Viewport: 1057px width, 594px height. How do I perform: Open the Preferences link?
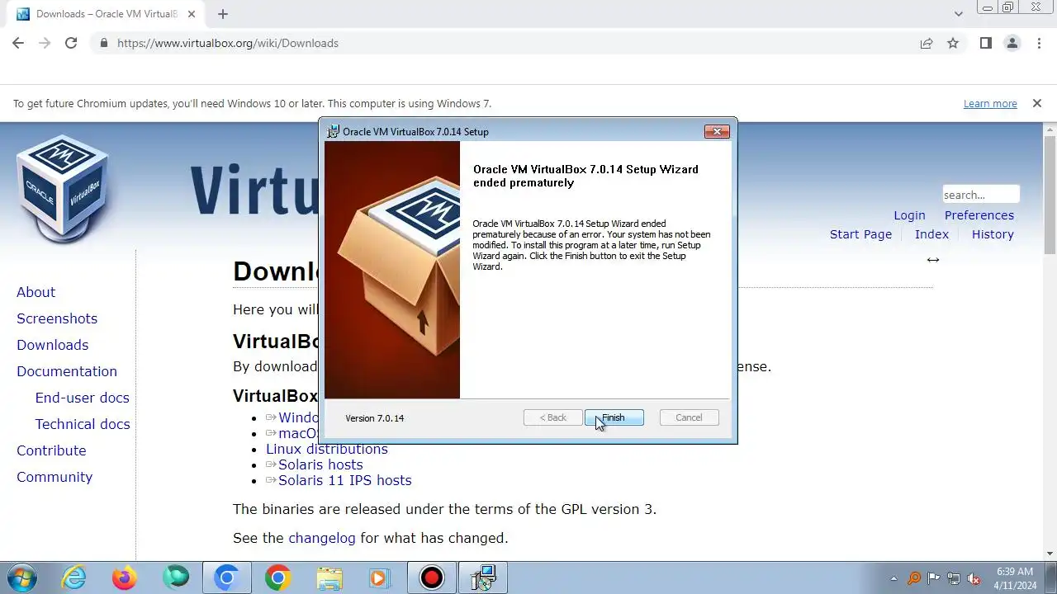coord(979,215)
